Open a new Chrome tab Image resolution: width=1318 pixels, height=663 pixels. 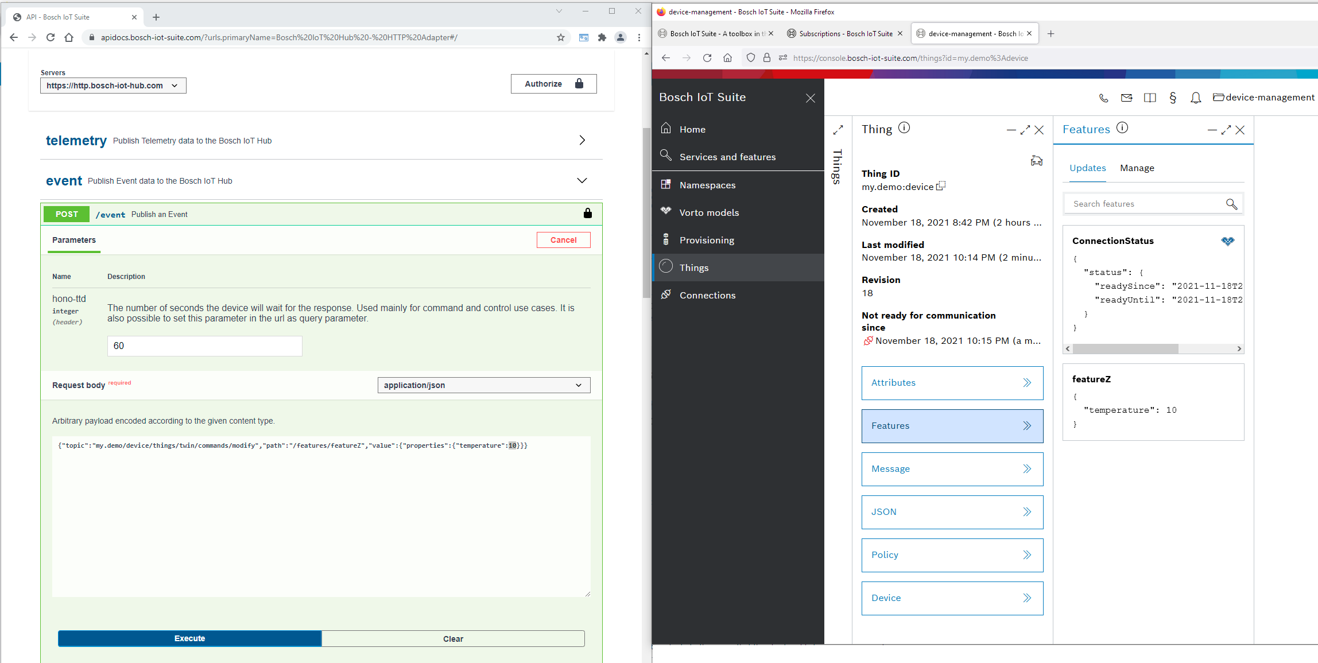click(156, 17)
